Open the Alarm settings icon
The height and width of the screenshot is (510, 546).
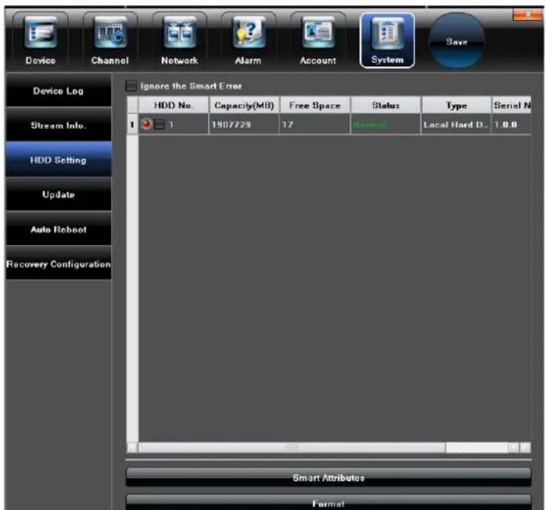tap(248, 41)
